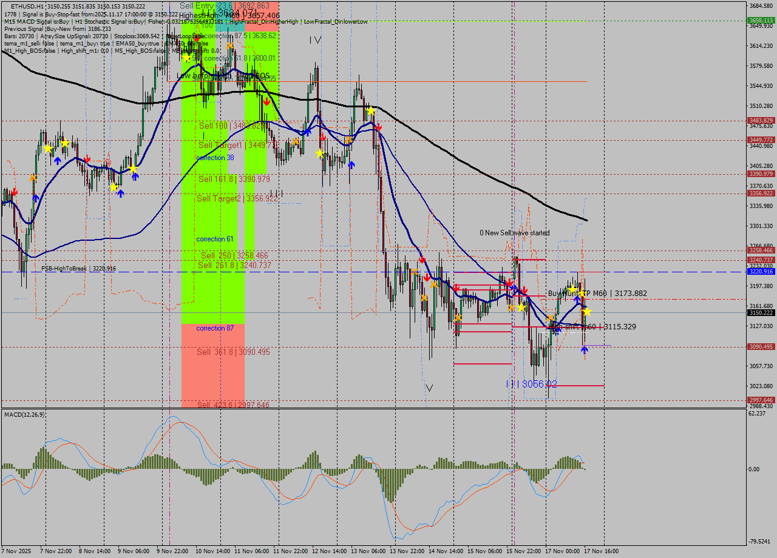
Task: Select the Sell Target2 | 3356.922 label
Action: pyautogui.click(x=237, y=198)
